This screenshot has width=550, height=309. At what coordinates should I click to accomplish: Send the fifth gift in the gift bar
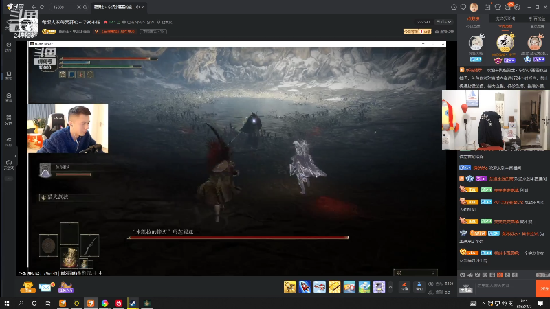(x=349, y=286)
